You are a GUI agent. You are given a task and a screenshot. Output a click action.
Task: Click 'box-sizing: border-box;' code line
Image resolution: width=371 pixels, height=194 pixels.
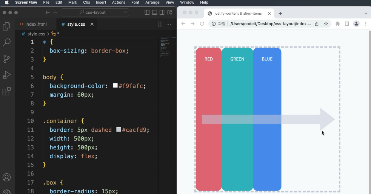click(89, 51)
